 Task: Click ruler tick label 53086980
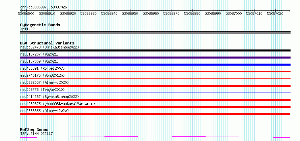click(192, 13)
